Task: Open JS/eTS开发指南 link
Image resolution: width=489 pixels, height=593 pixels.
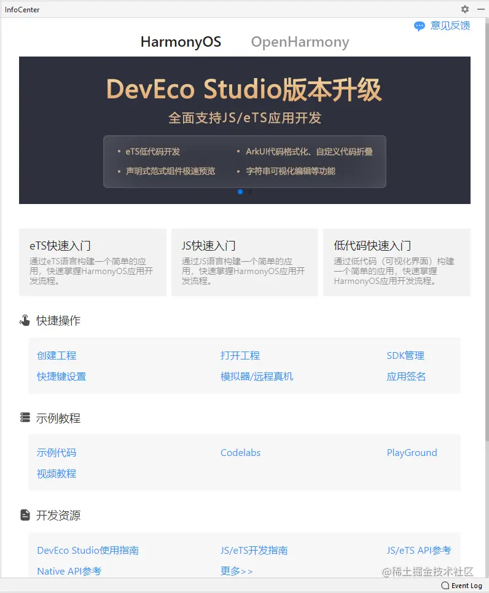Action: 254,550
